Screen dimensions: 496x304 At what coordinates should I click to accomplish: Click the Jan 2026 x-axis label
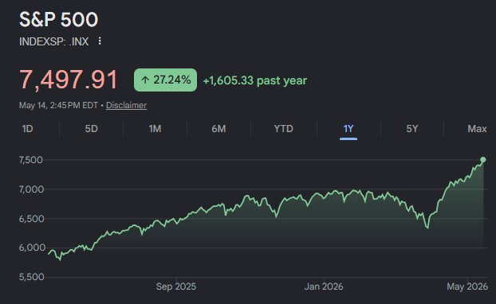tap(324, 286)
